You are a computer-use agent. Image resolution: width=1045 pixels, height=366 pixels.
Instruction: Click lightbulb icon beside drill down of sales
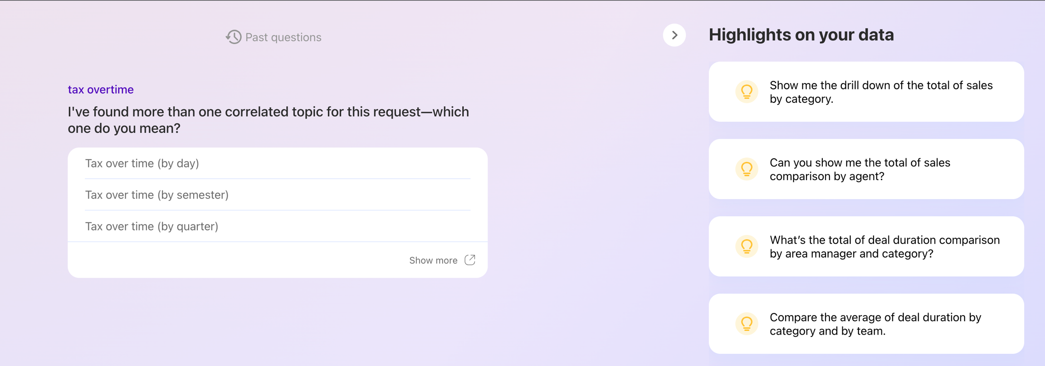pyautogui.click(x=747, y=92)
